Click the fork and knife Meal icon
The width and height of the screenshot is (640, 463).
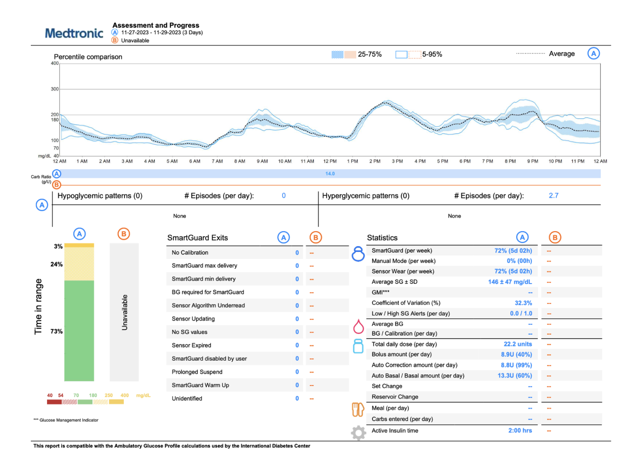click(x=358, y=410)
